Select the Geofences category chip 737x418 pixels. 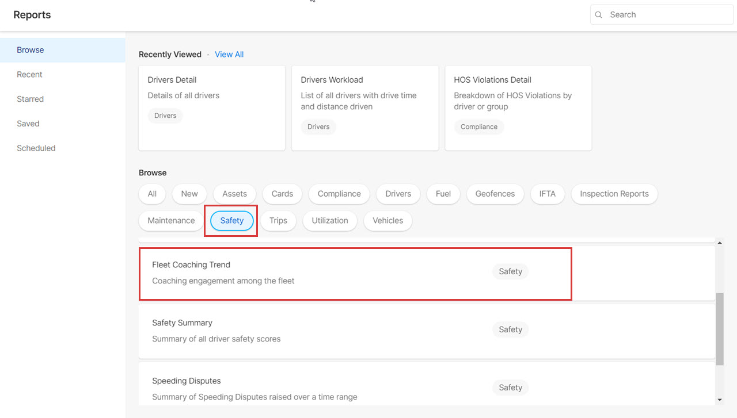(x=495, y=194)
